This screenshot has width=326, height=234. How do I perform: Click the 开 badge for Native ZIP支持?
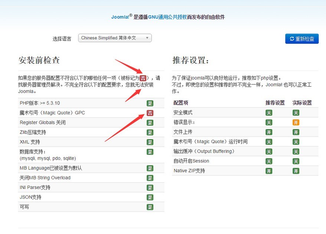(296, 170)
